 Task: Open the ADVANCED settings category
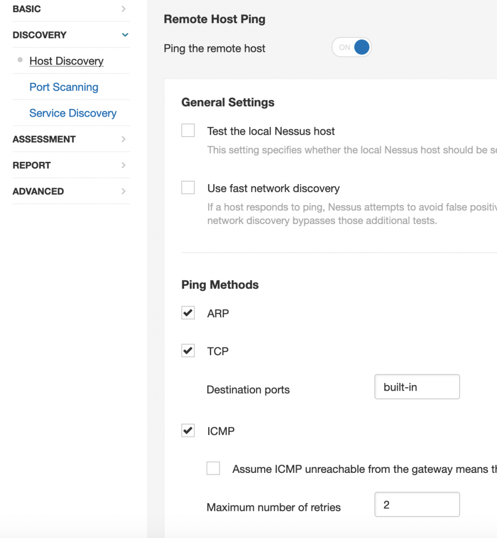(x=38, y=191)
